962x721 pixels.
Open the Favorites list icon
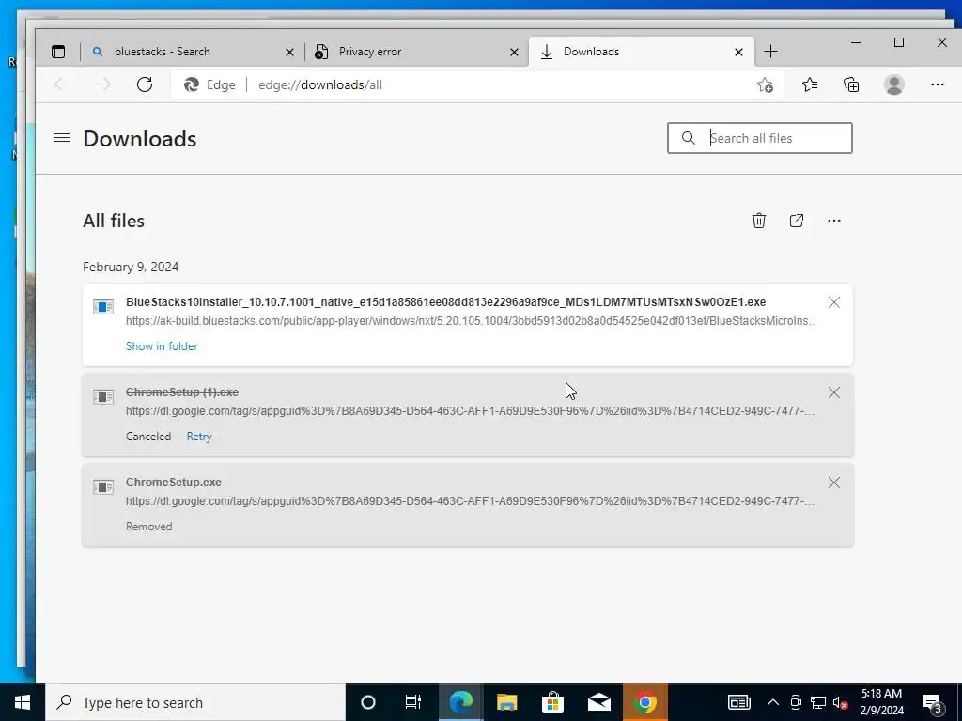click(x=810, y=84)
